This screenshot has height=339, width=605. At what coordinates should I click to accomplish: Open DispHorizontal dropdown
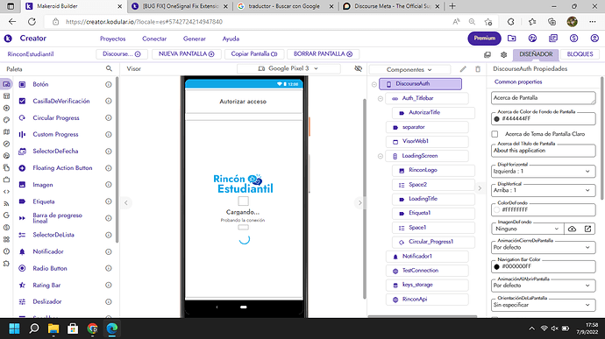544,171
